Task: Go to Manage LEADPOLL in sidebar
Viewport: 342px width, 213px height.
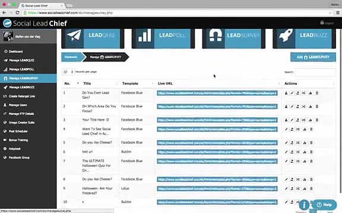Action: [x=21, y=69]
